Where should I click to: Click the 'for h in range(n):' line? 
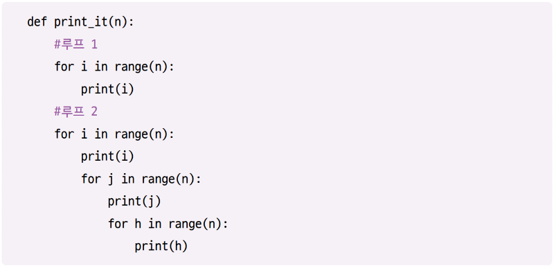pyautogui.click(x=168, y=224)
